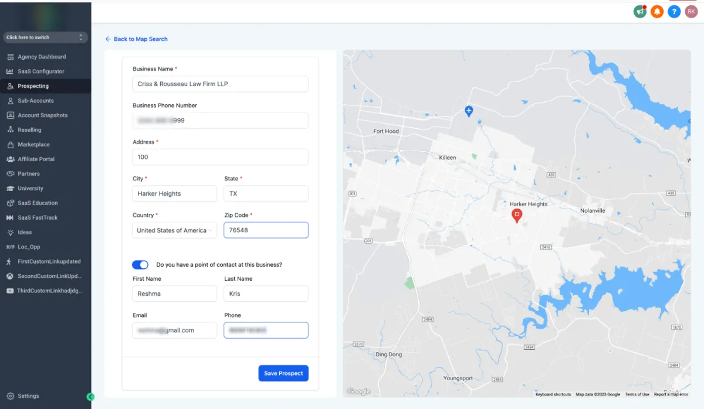Image resolution: width=704 pixels, height=409 pixels.
Task: Open the blue help question mark
Action: pyautogui.click(x=674, y=11)
